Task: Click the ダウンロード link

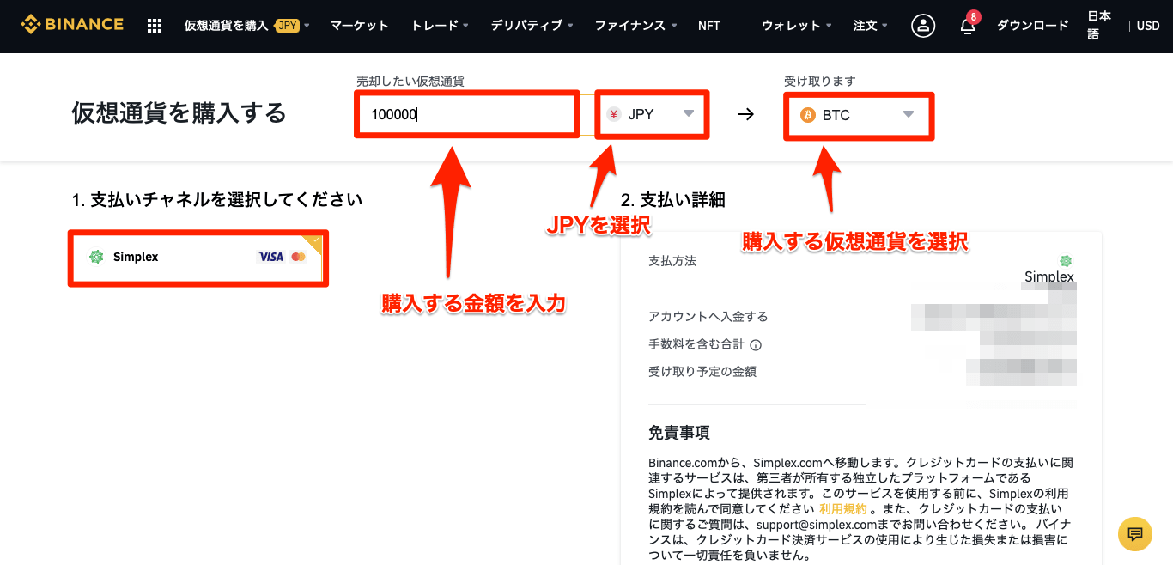Action: [1032, 26]
